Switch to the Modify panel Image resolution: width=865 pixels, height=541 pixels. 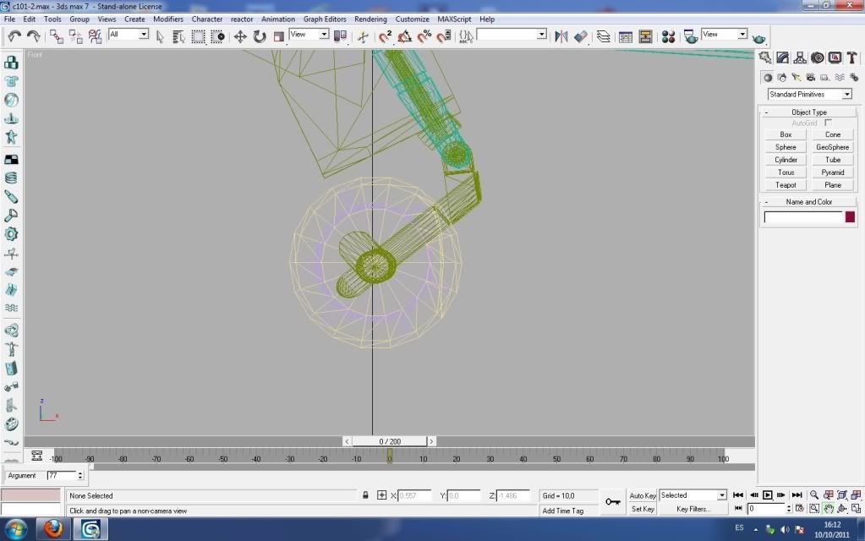pyautogui.click(x=782, y=57)
